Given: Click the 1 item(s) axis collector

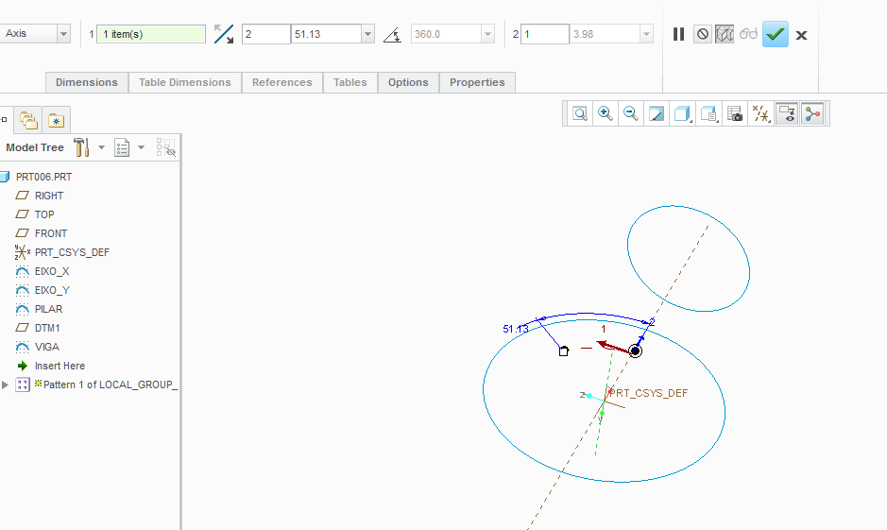Looking at the screenshot, I should coord(151,34).
